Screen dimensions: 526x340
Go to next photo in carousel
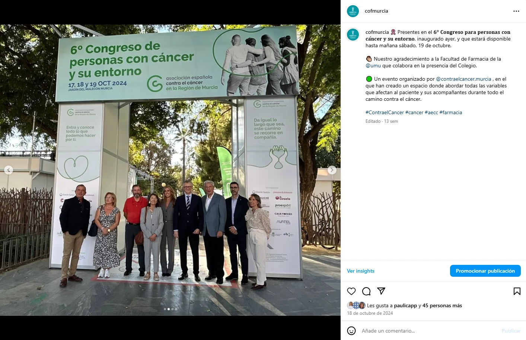[x=332, y=170]
